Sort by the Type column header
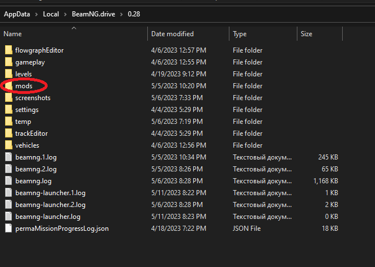 (x=240, y=34)
